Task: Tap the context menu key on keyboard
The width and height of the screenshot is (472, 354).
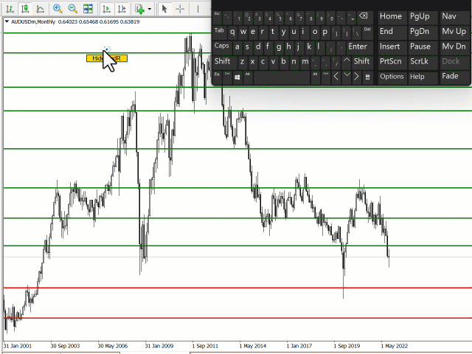Action: click(367, 77)
